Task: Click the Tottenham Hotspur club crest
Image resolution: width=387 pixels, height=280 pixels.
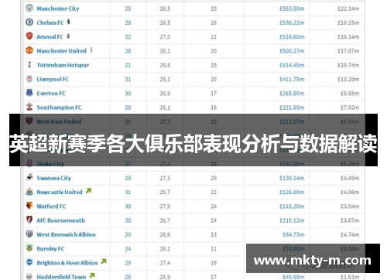Action: tap(29, 64)
